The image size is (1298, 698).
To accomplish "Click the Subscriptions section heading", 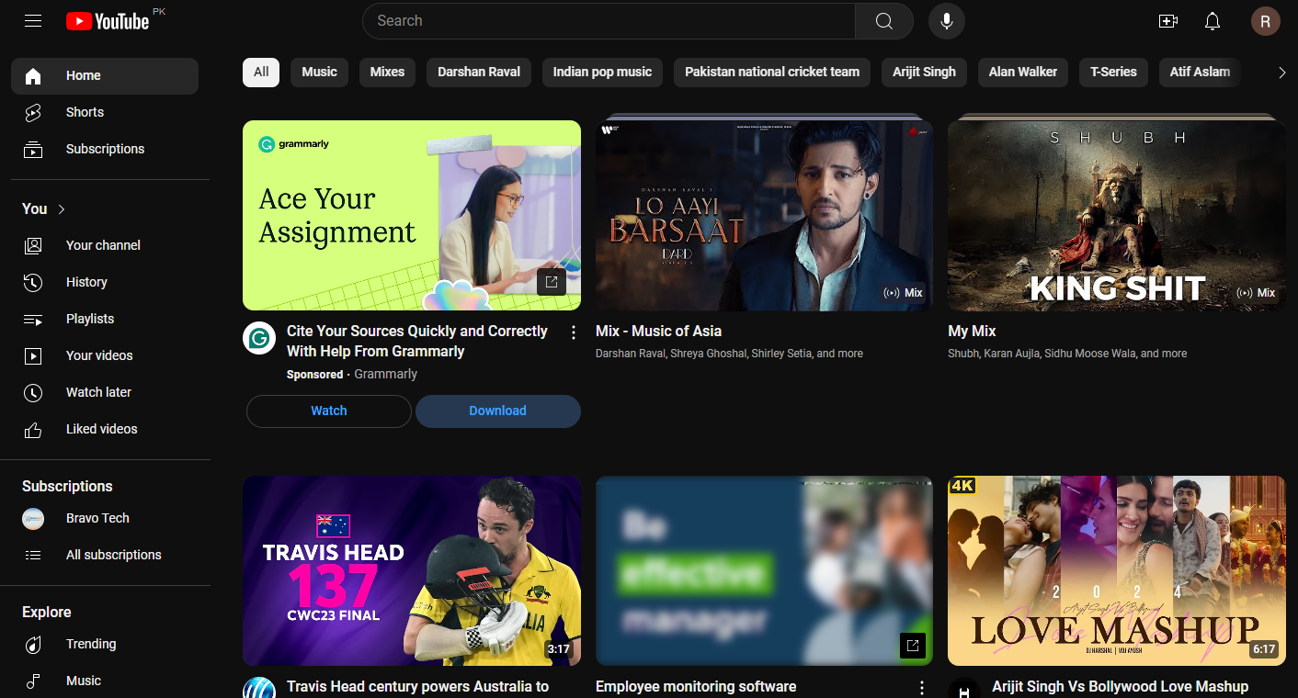I will [67, 487].
